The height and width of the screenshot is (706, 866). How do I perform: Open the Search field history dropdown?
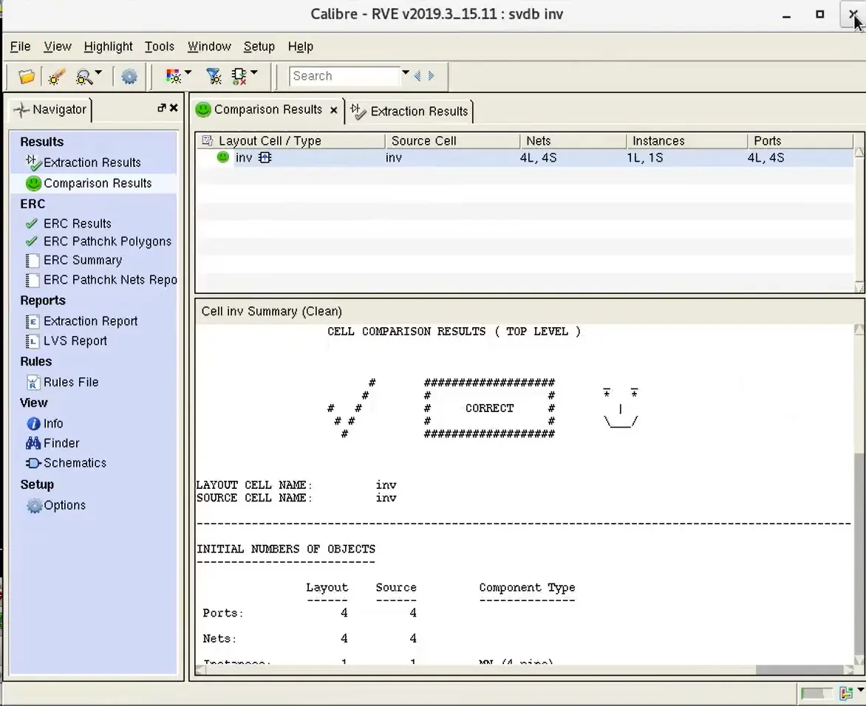point(406,72)
